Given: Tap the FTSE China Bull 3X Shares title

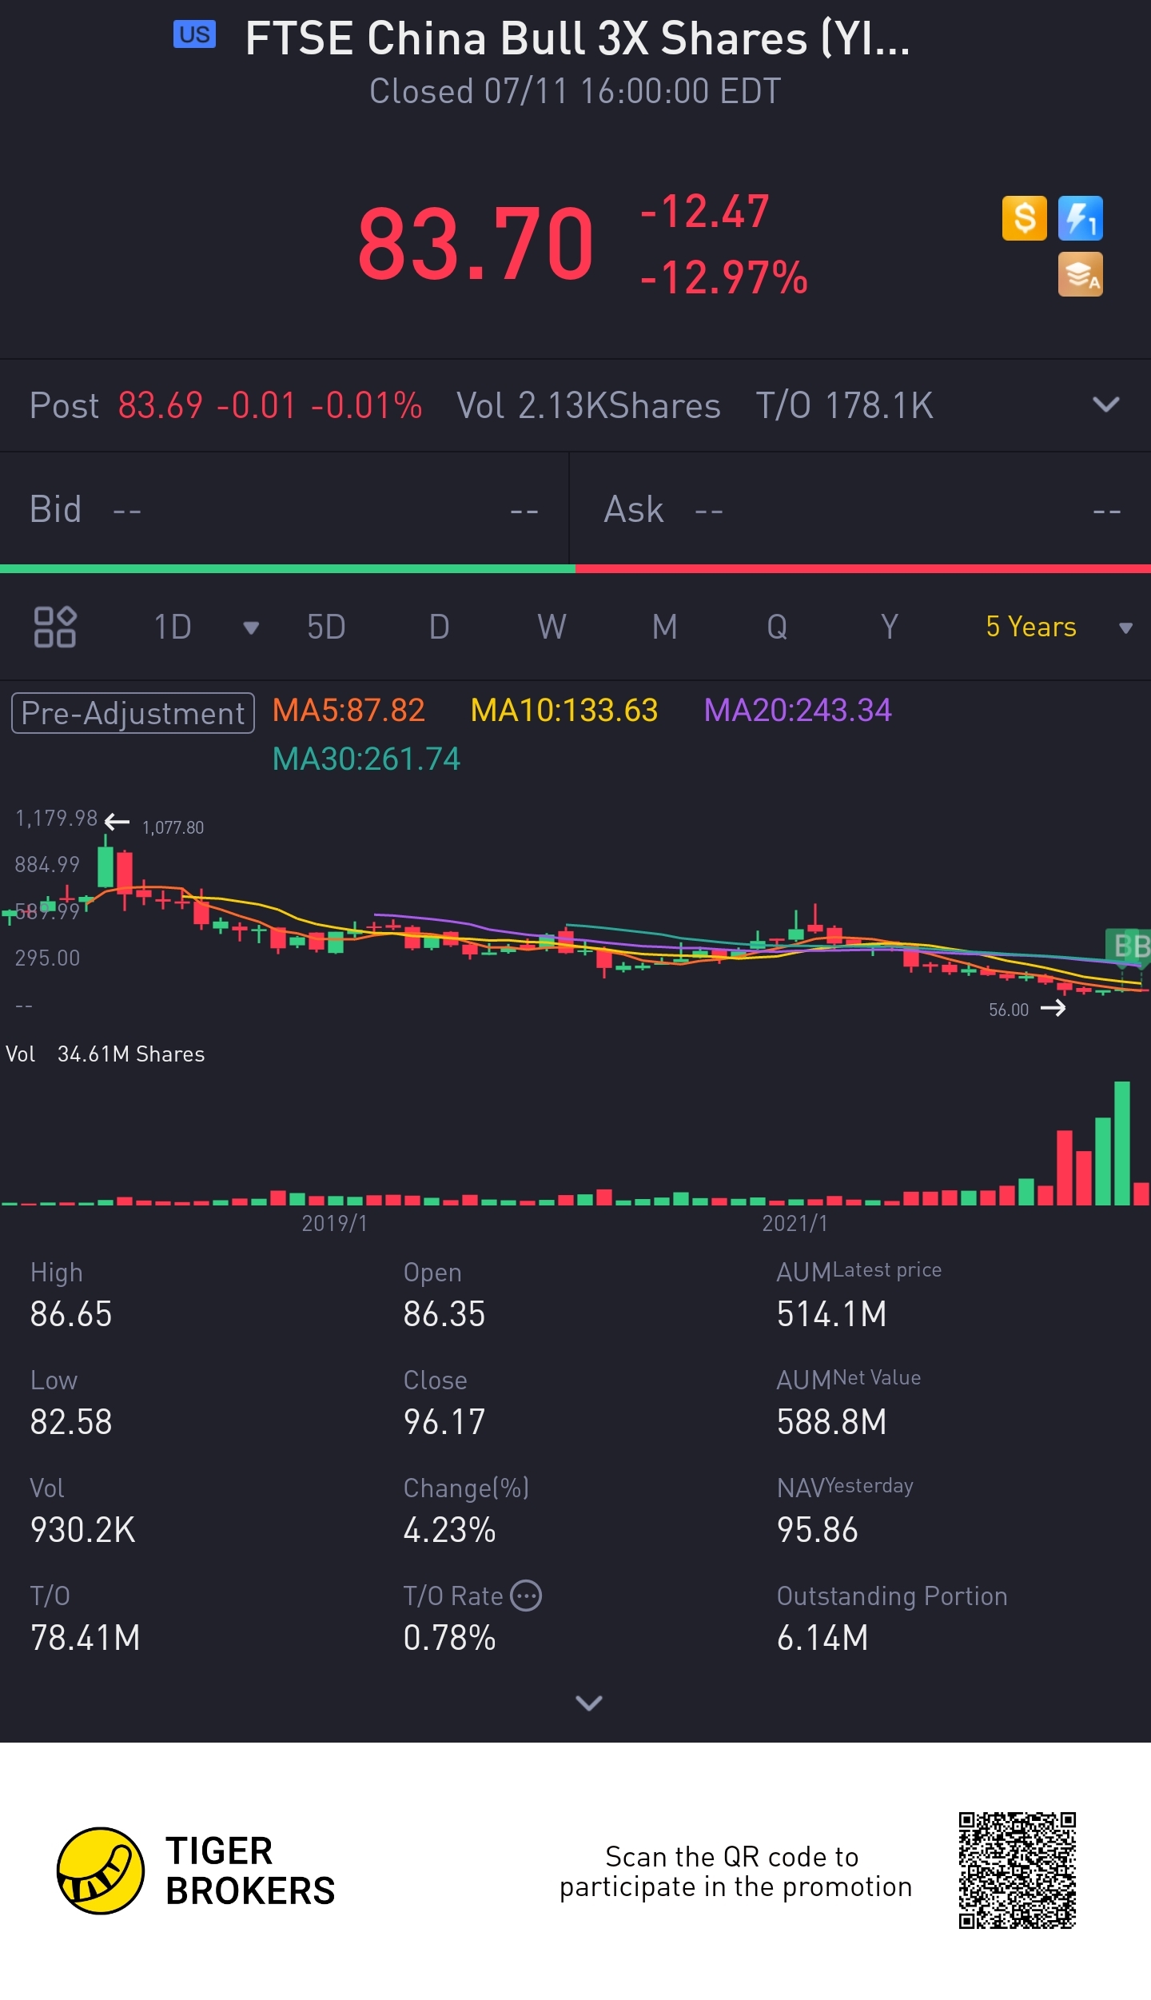Looking at the screenshot, I should pyautogui.click(x=577, y=38).
